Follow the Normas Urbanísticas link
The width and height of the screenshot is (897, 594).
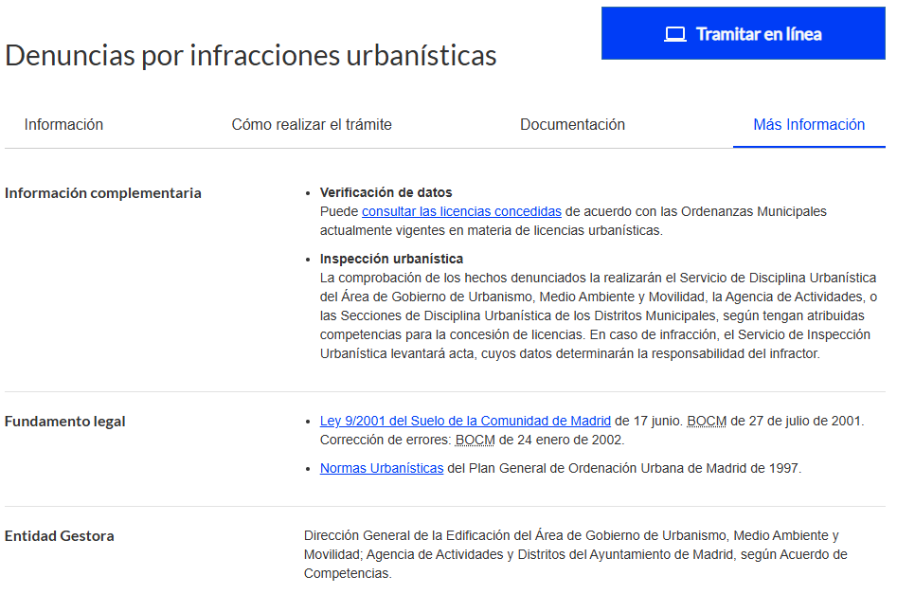tap(382, 469)
